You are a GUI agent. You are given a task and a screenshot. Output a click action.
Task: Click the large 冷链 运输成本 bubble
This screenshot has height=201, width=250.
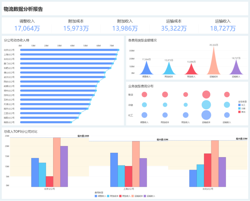pyautogui.click(x=206, y=105)
